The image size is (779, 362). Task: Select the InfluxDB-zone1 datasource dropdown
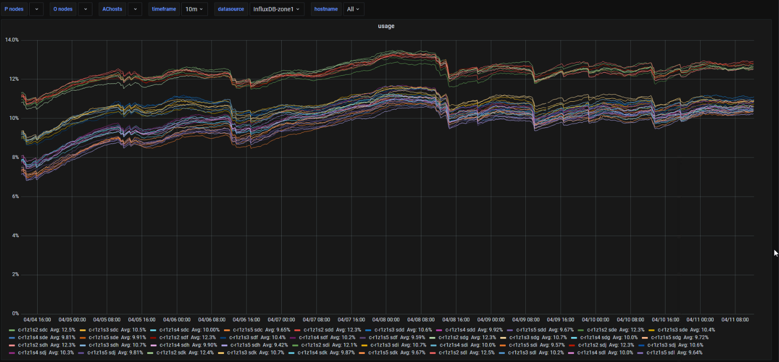pos(276,9)
